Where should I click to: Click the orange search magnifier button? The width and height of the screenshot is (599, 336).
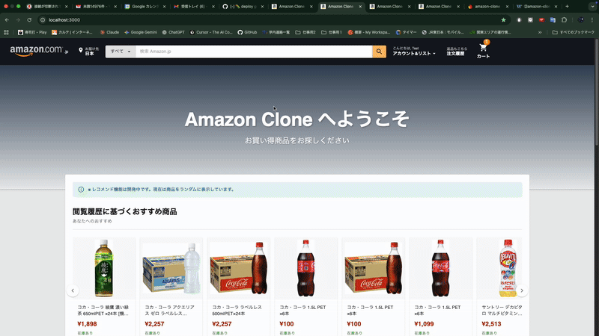(379, 52)
